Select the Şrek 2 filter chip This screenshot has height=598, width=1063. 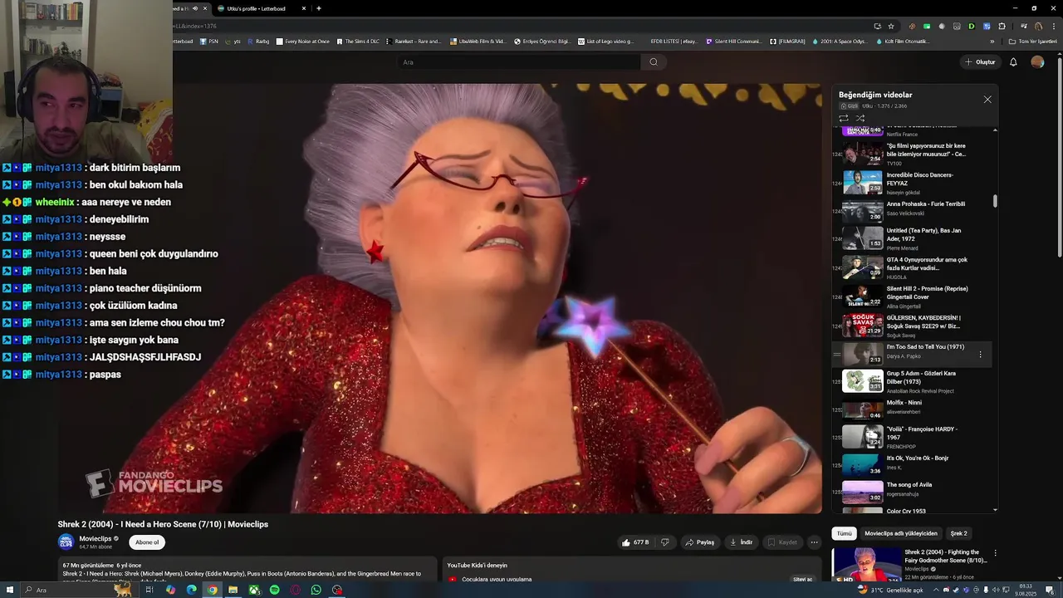click(x=959, y=533)
